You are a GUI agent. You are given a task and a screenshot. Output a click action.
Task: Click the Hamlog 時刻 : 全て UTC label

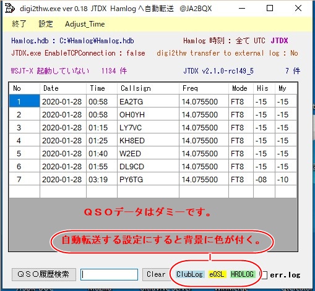point(224,41)
